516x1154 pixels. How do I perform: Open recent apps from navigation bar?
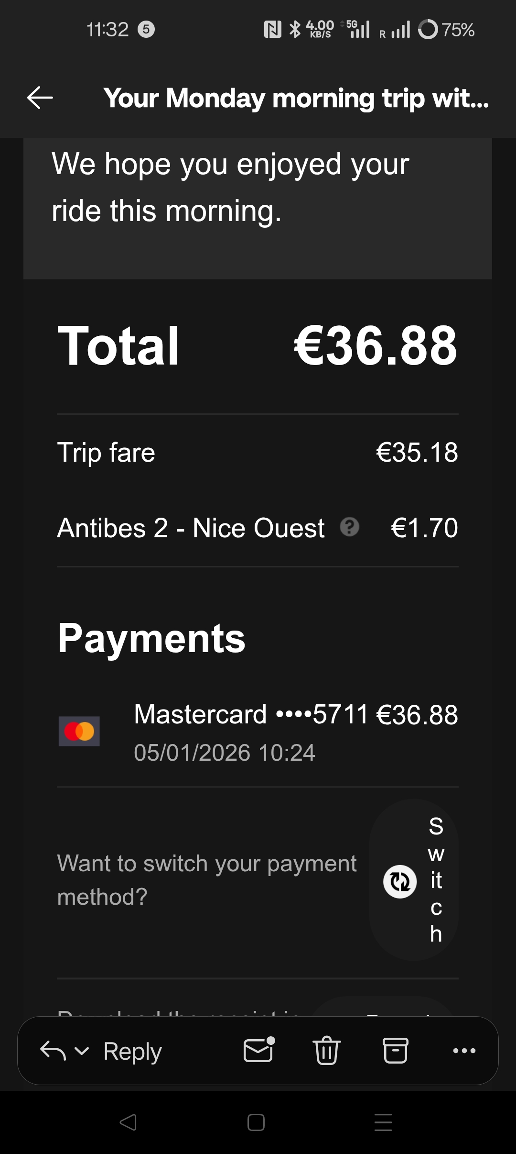click(x=383, y=1122)
